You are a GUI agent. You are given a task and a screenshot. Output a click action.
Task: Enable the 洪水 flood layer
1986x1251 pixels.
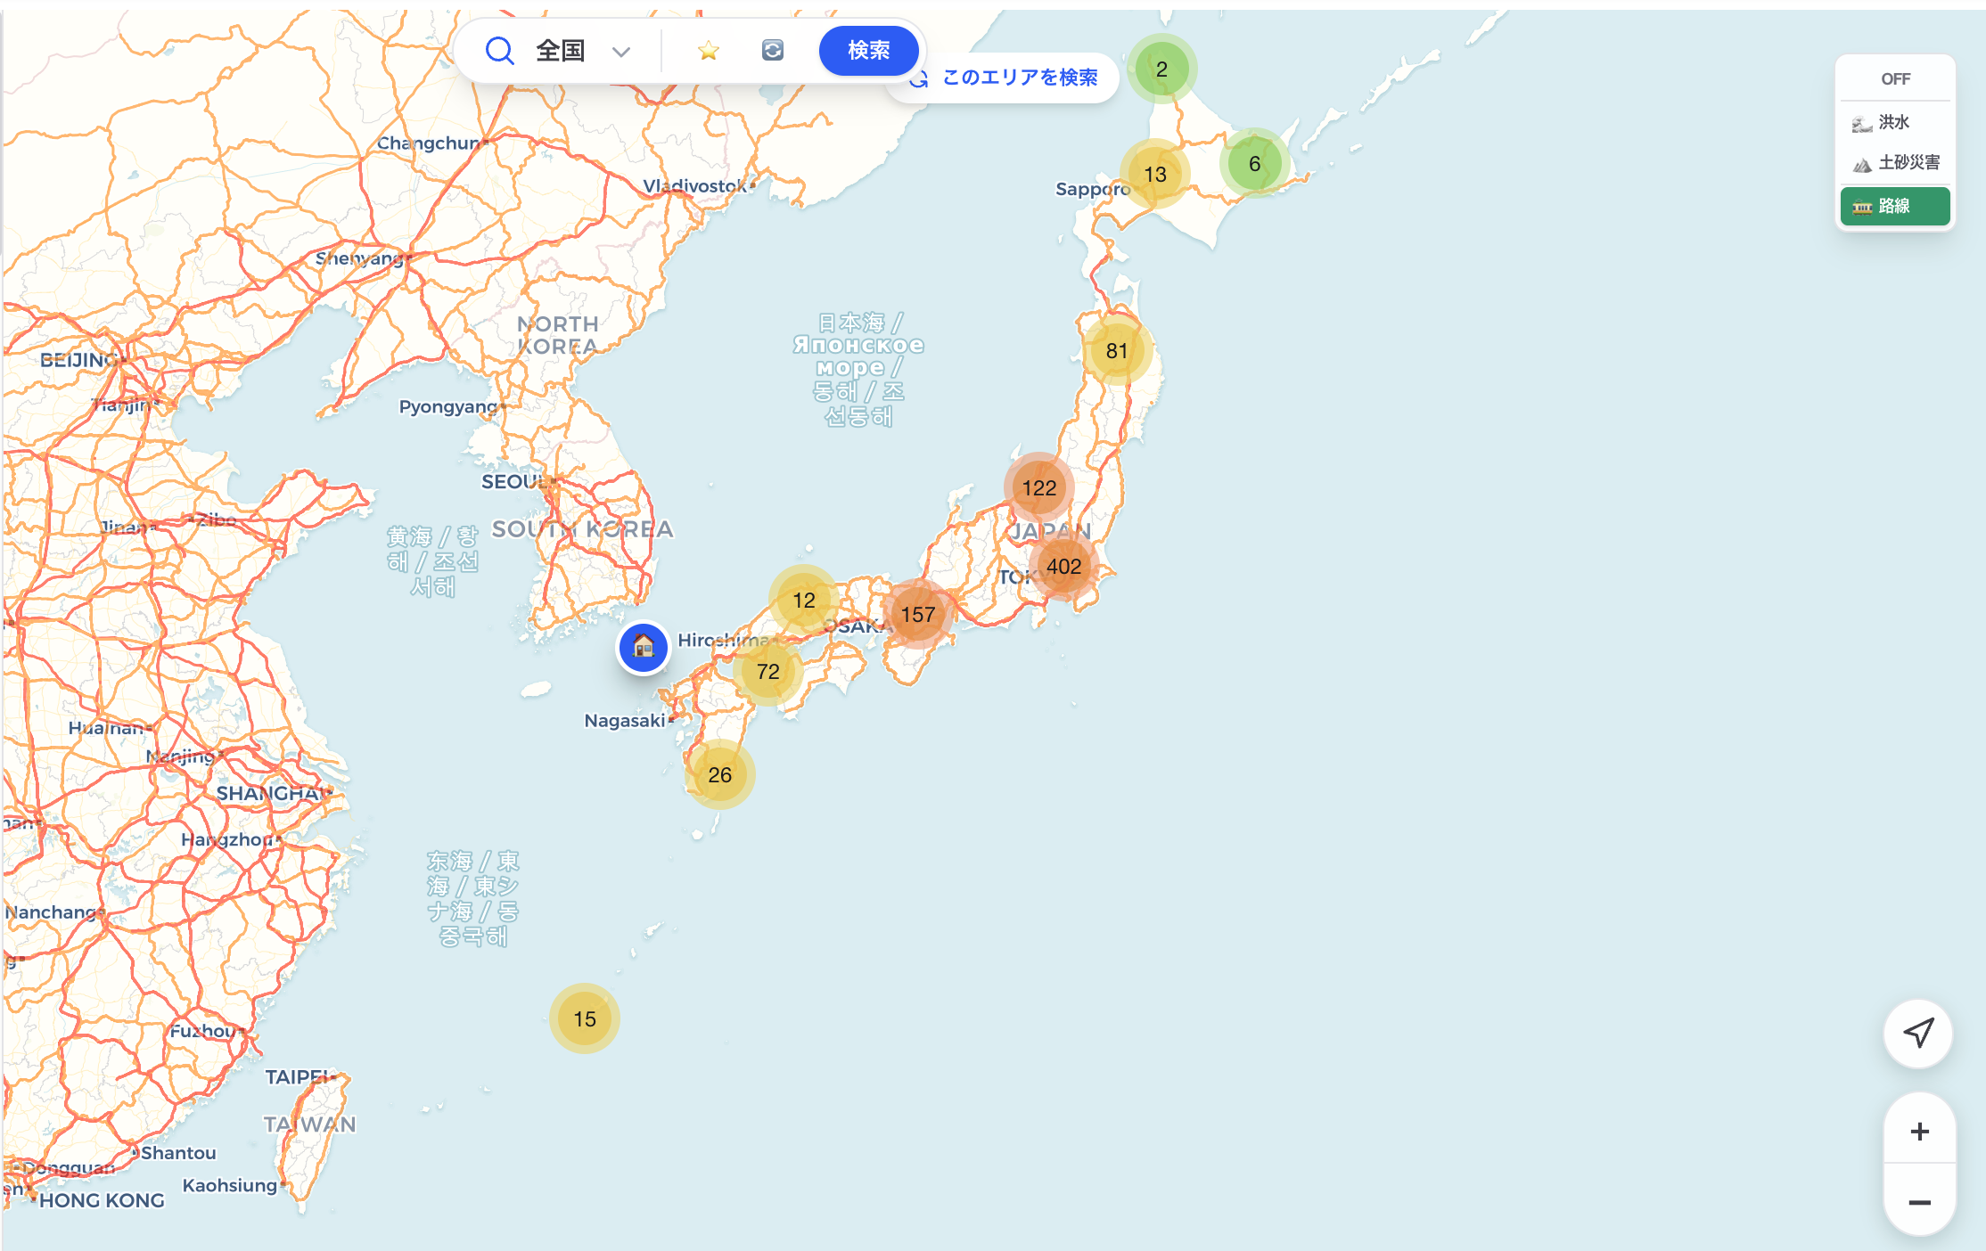(x=1895, y=122)
